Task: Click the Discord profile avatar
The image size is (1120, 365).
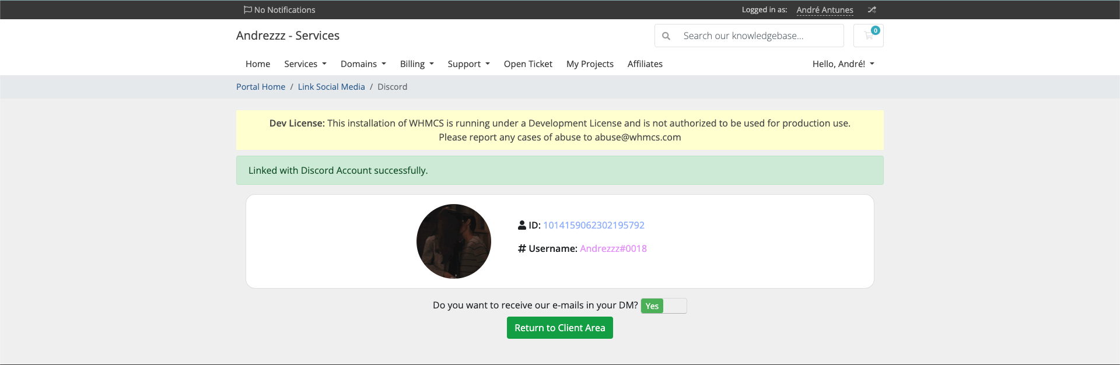Action: pyautogui.click(x=454, y=241)
